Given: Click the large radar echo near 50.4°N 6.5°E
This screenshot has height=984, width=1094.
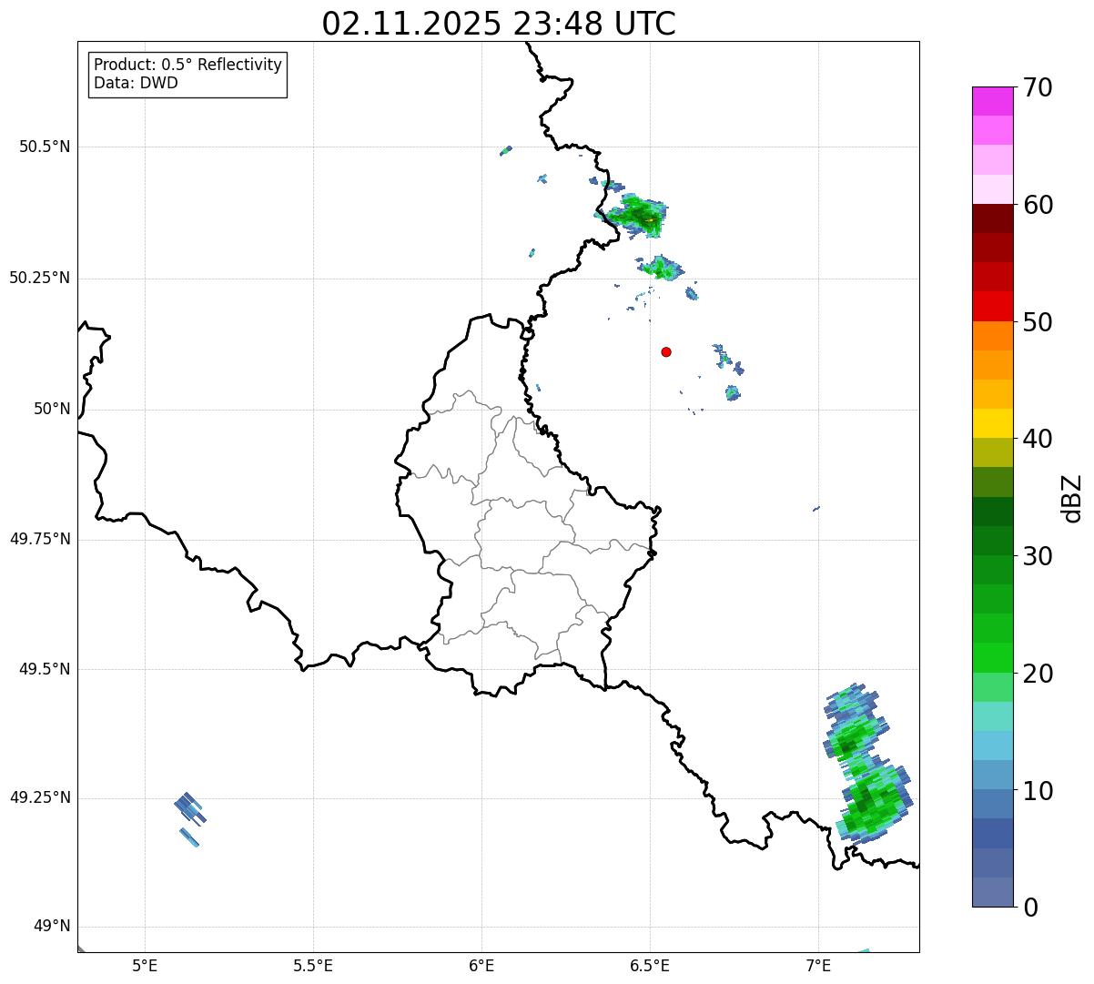Looking at the screenshot, I should tap(636, 216).
